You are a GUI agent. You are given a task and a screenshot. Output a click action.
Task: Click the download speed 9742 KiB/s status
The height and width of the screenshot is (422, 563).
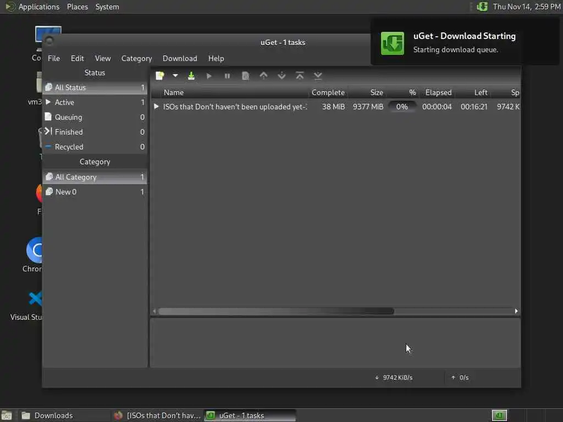394,377
